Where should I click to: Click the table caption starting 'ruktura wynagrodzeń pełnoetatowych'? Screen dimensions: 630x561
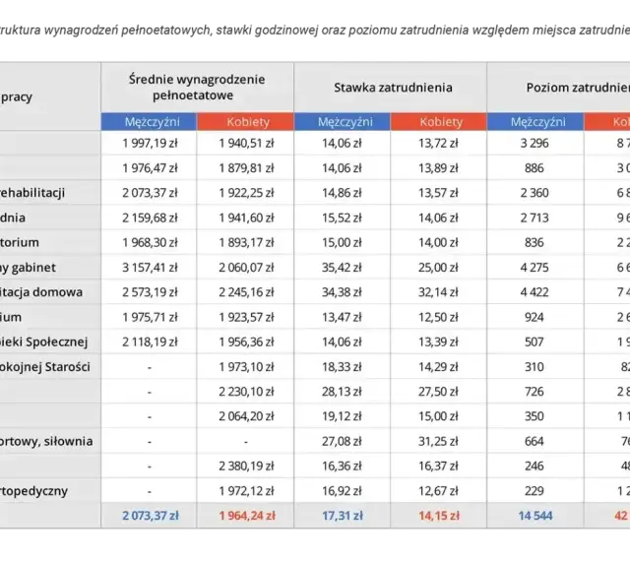pyautogui.click(x=315, y=31)
